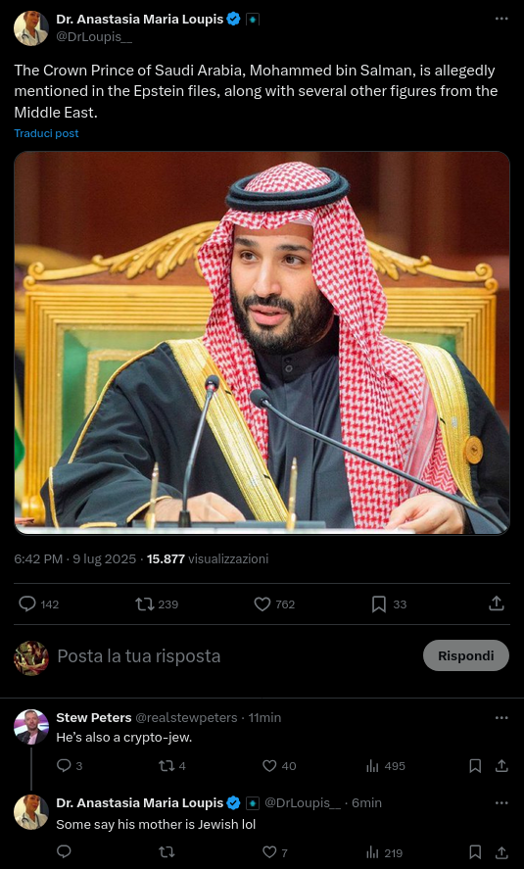This screenshot has height=869, width=524.
Task: Open more options on Stew Peters reply
Action: point(501,718)
